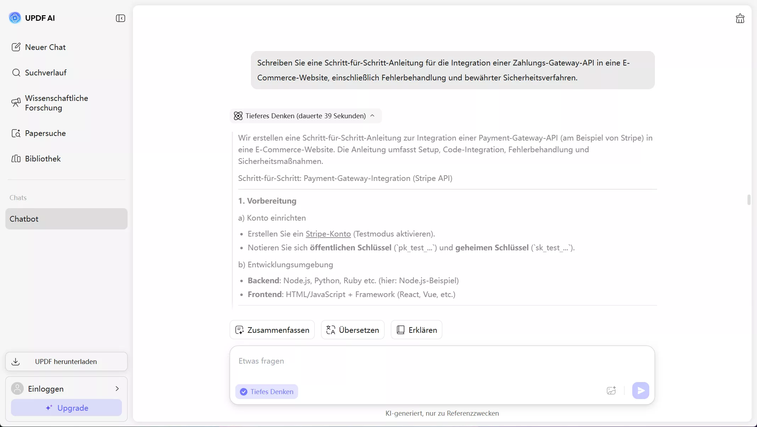Attach an image in the input field
This screenshot has height=427, width=757.
point(612,391)
